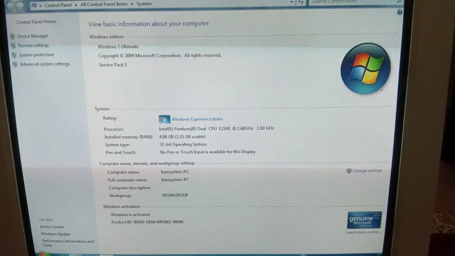Go back with the round Back button

click(10, 7)
